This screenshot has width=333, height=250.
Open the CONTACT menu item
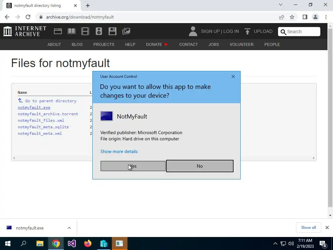tap(188, 44)
